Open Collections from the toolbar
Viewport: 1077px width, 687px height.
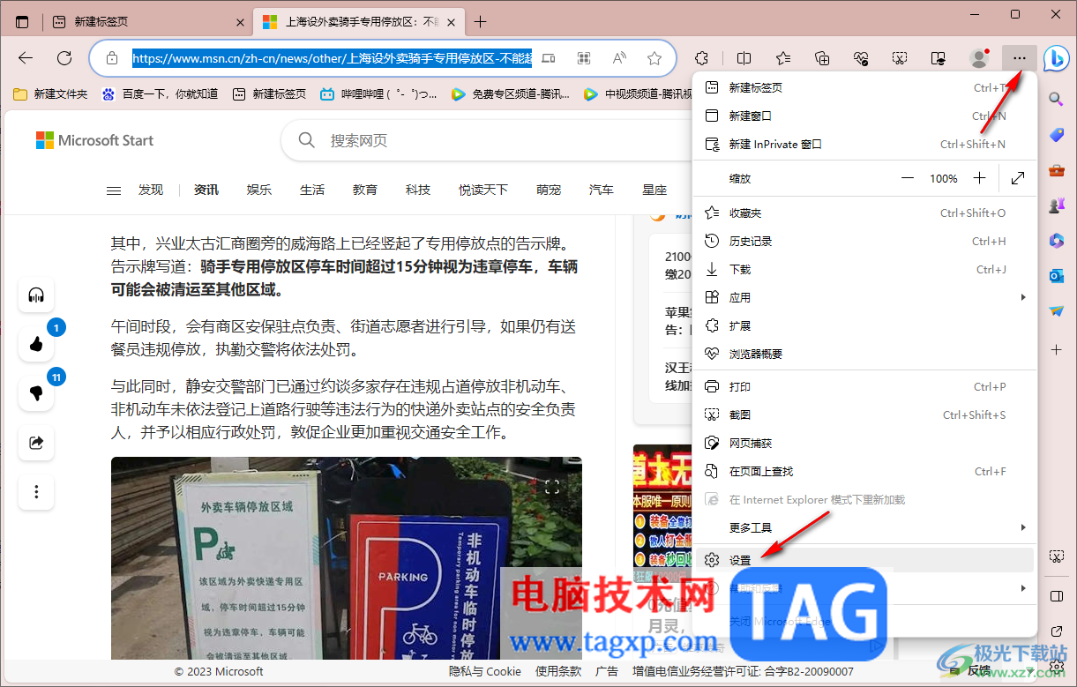tap(822, 58)
